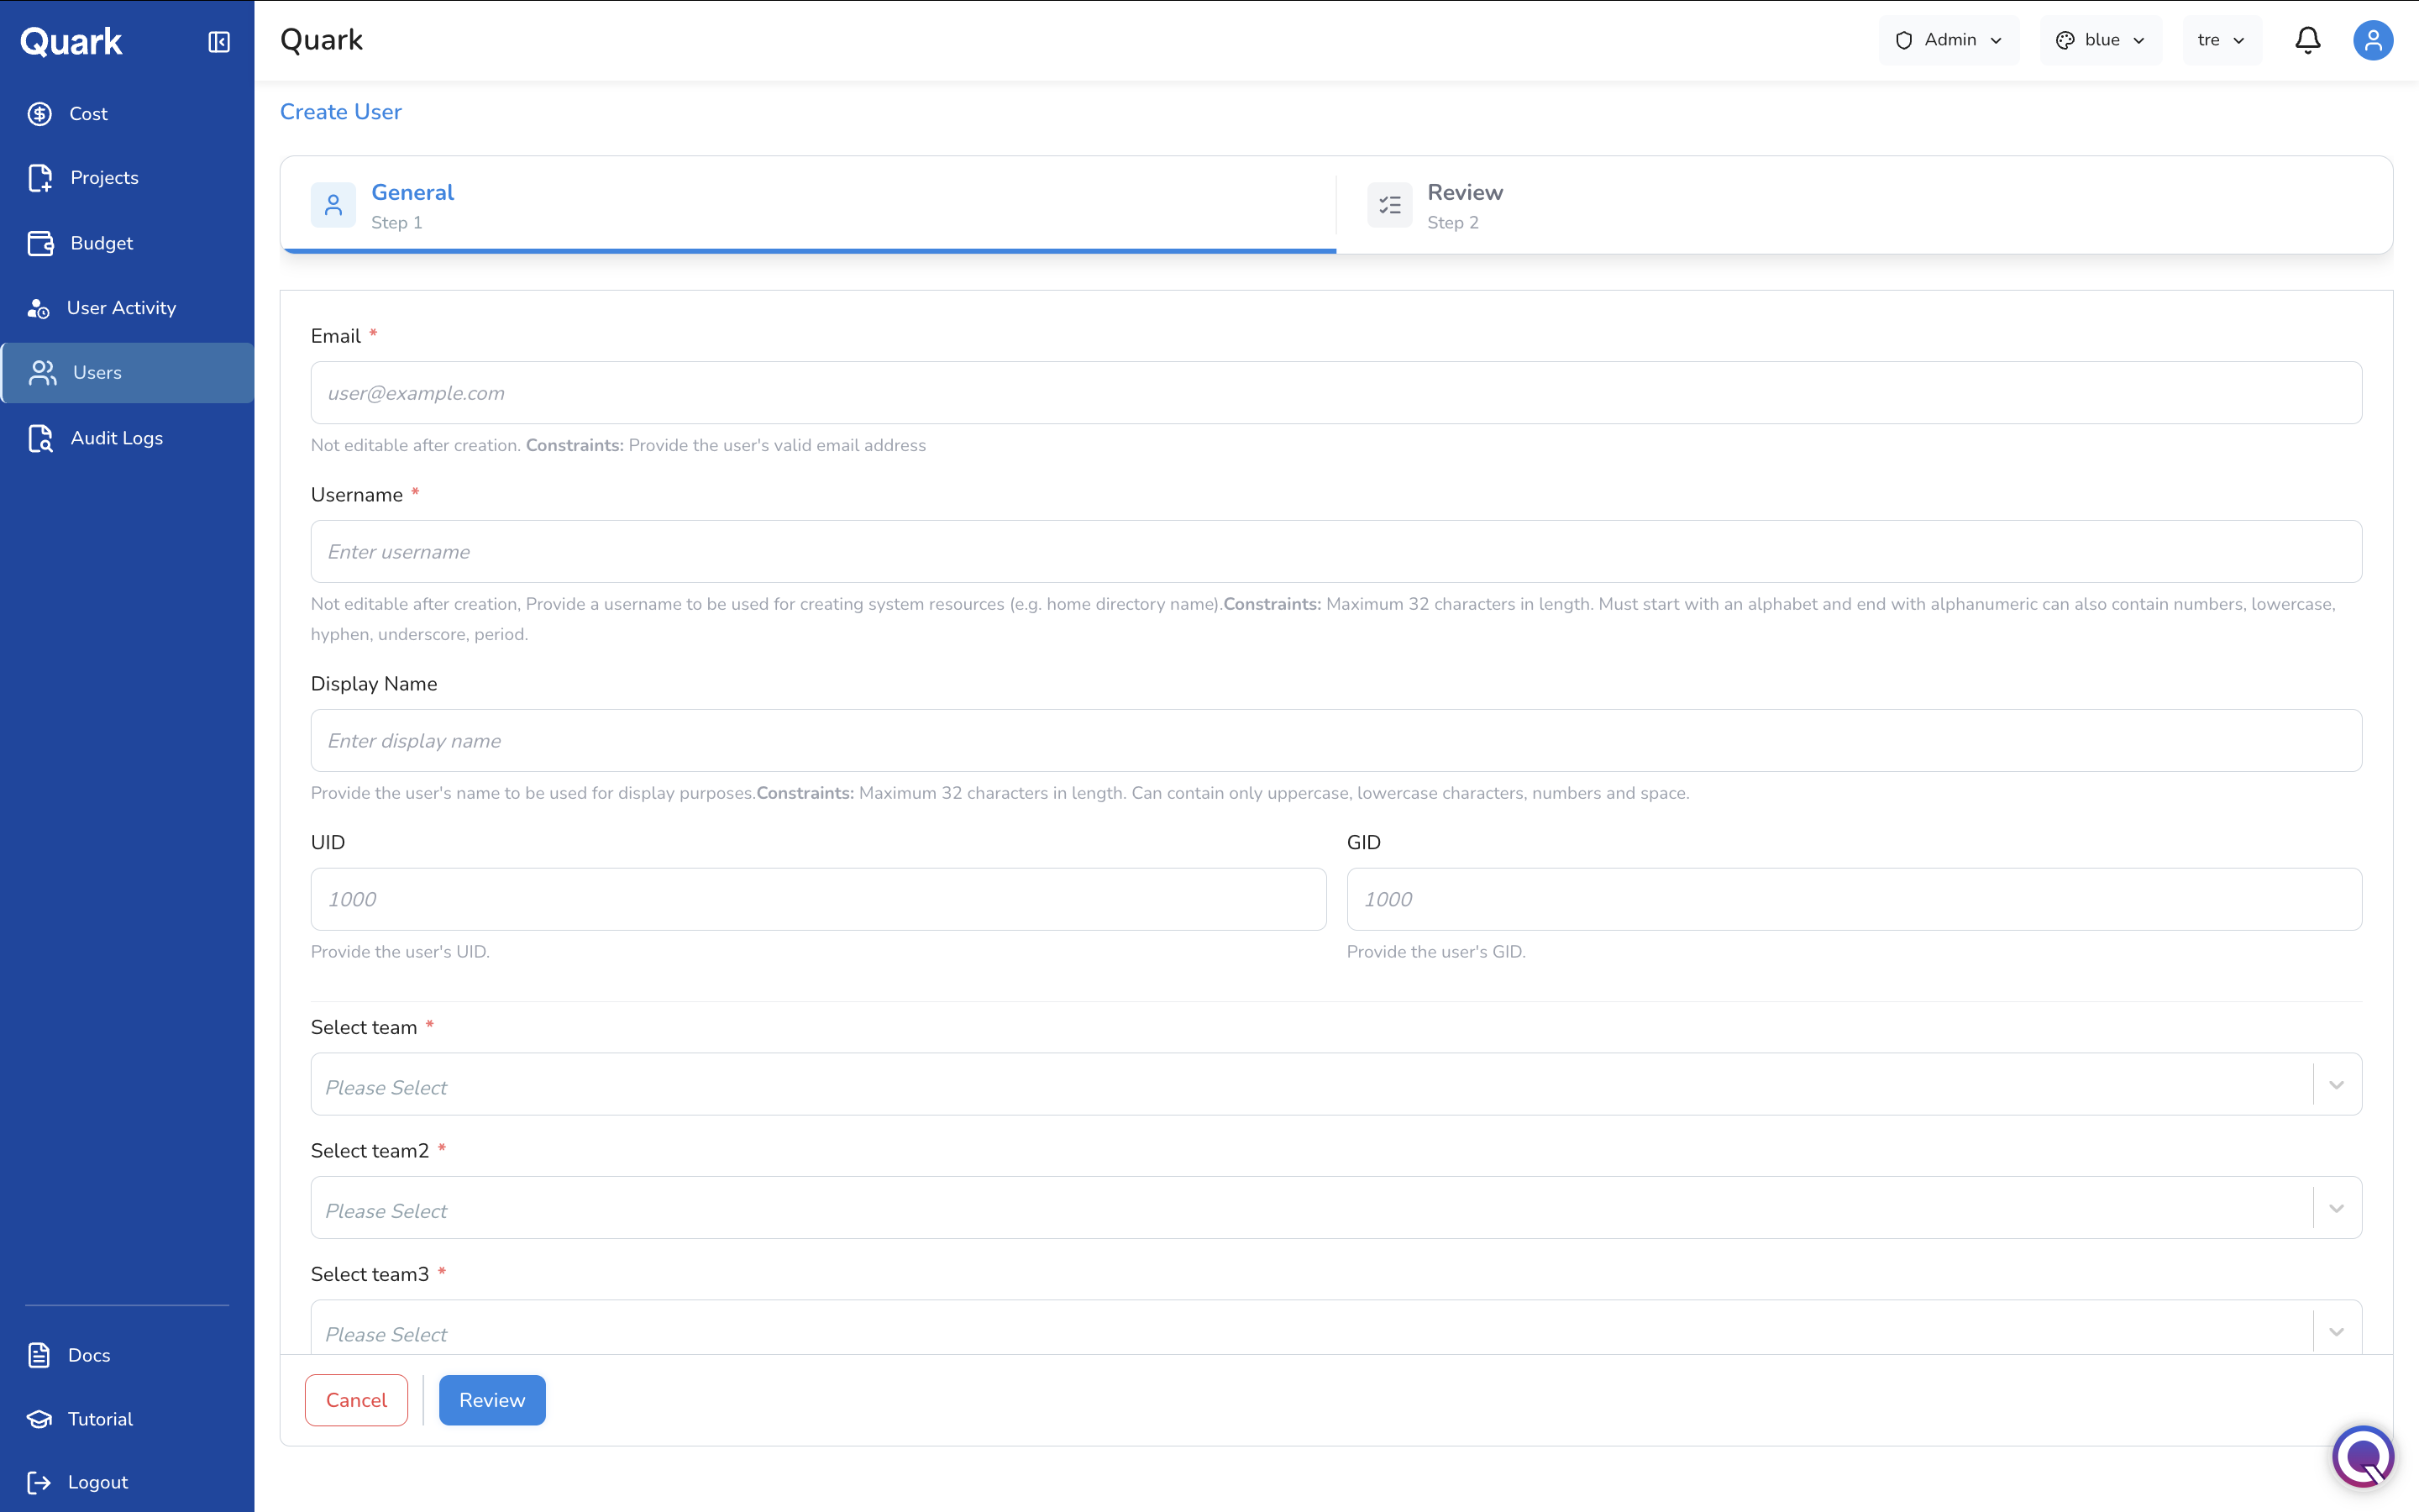Go to Audit Logs in sidebar
Viewport: 2419px width, 1512px height.
coord(127,438)
